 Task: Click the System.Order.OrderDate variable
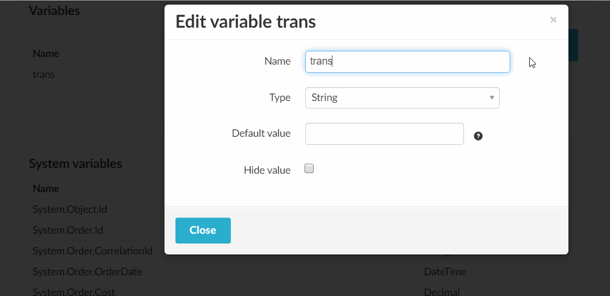[x=87, y=272]
